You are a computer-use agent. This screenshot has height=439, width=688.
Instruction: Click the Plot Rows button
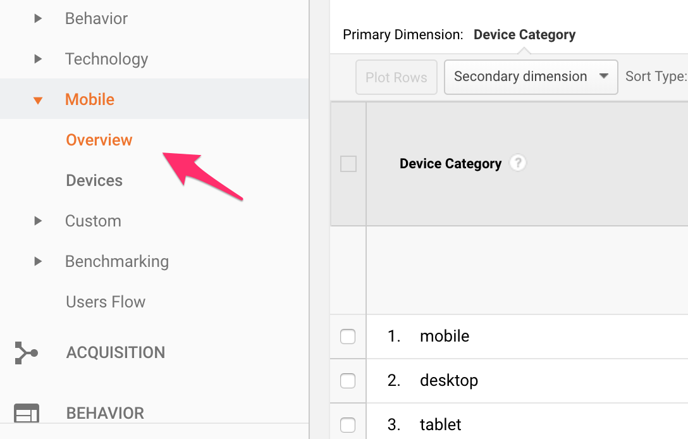pyautogui.click(x=396, y=77)
